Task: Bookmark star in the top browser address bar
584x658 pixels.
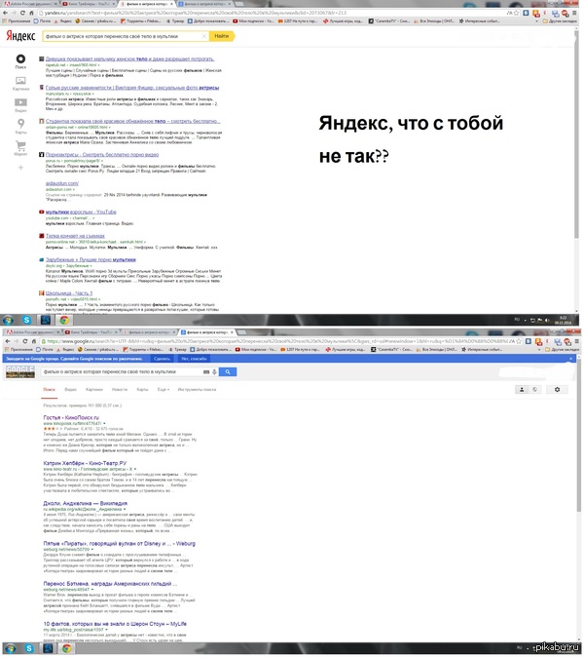Action: click(x=517, y=13)
